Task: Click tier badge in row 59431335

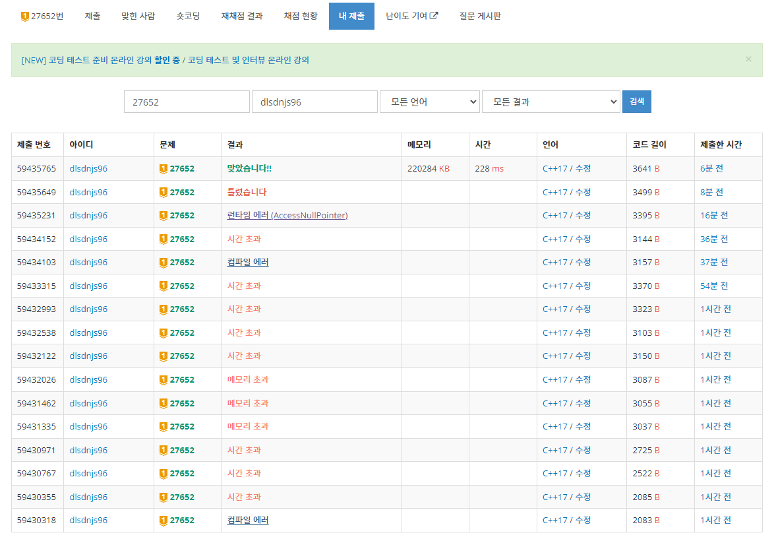Action: pos(164,427)
